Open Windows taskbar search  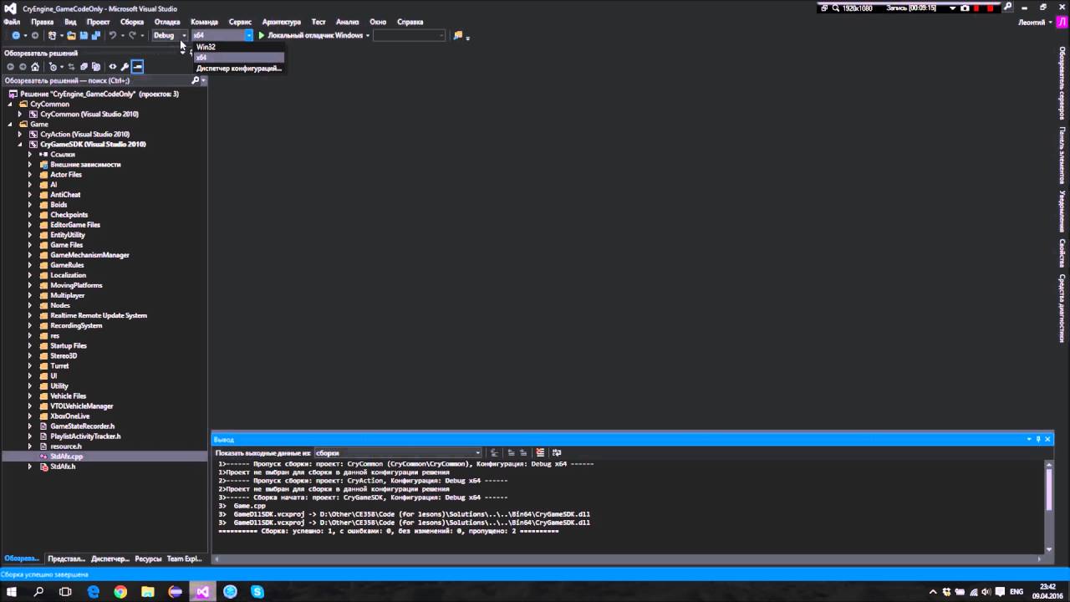[38, 592]
